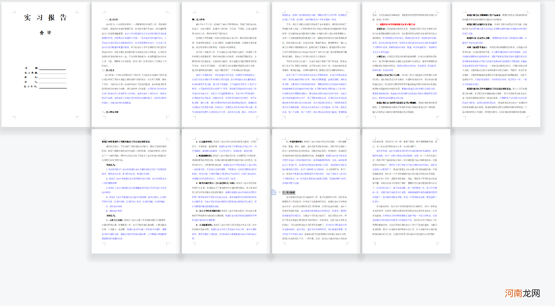Click the heading at bottom of page two

coord(110,112)
